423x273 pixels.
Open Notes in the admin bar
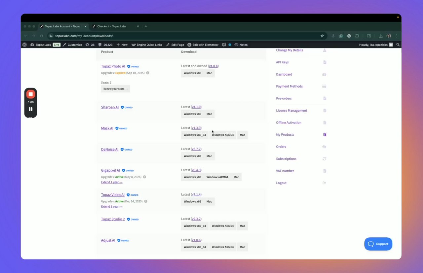(x=241, y=45)
